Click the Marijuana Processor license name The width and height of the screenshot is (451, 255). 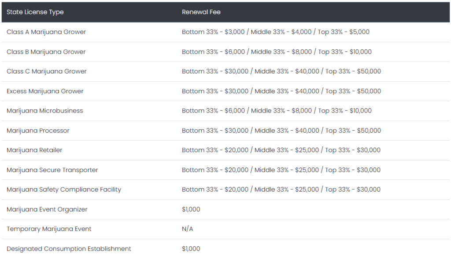(x=38, y=131)
